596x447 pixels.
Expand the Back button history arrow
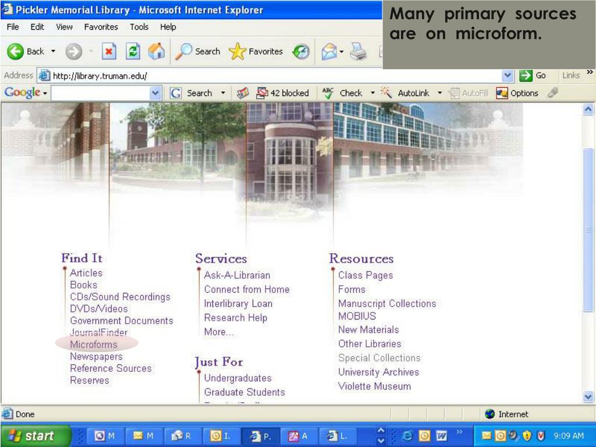53,51
